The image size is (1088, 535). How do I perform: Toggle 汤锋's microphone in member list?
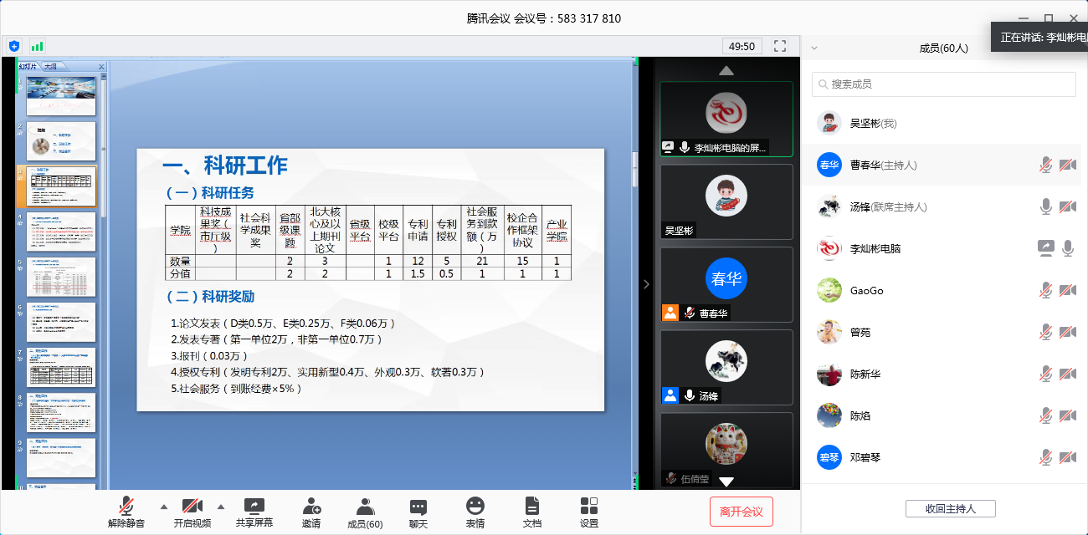tap(1045, 206)
